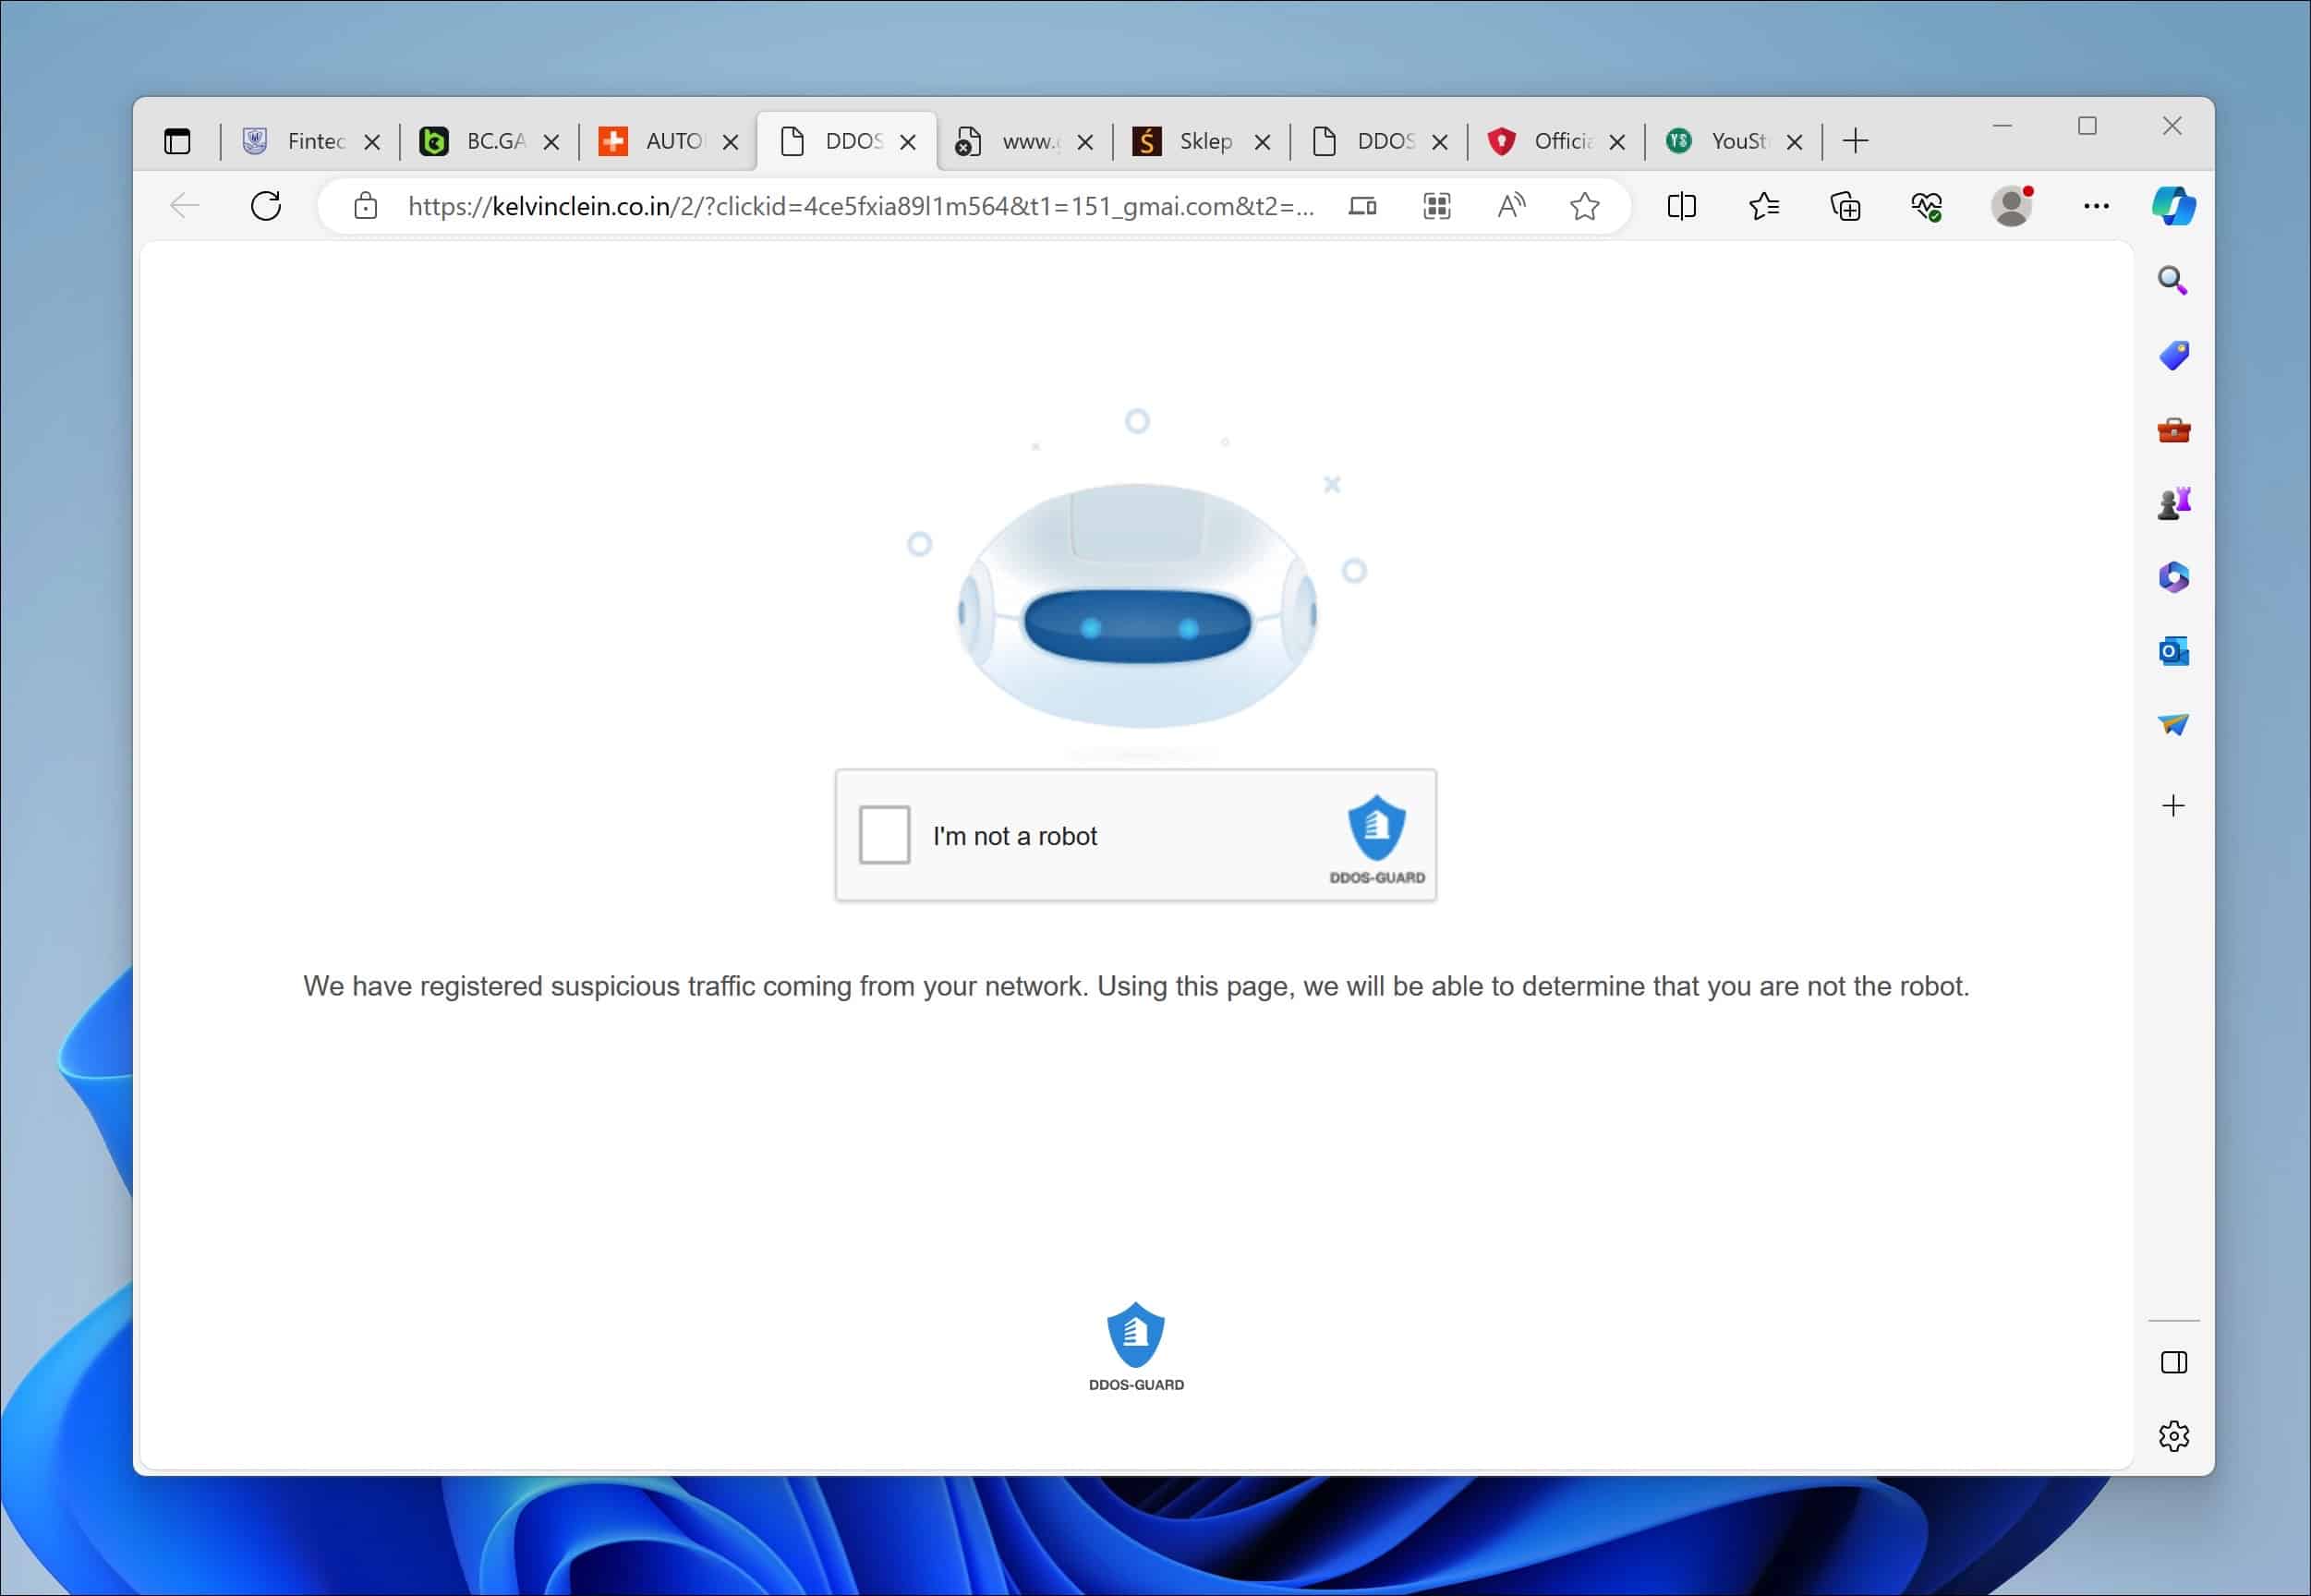This screenshot has height=1596, width=2311.
Task: Open the Favorites list
Action: click(x=1764, y=206)
